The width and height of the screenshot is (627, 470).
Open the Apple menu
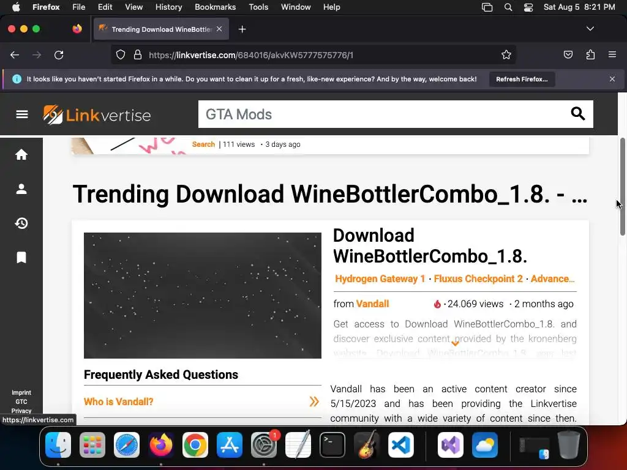click(x=16, y=7)
